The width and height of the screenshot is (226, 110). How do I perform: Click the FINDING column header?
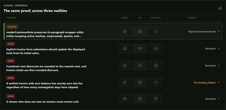click(11, 18)
